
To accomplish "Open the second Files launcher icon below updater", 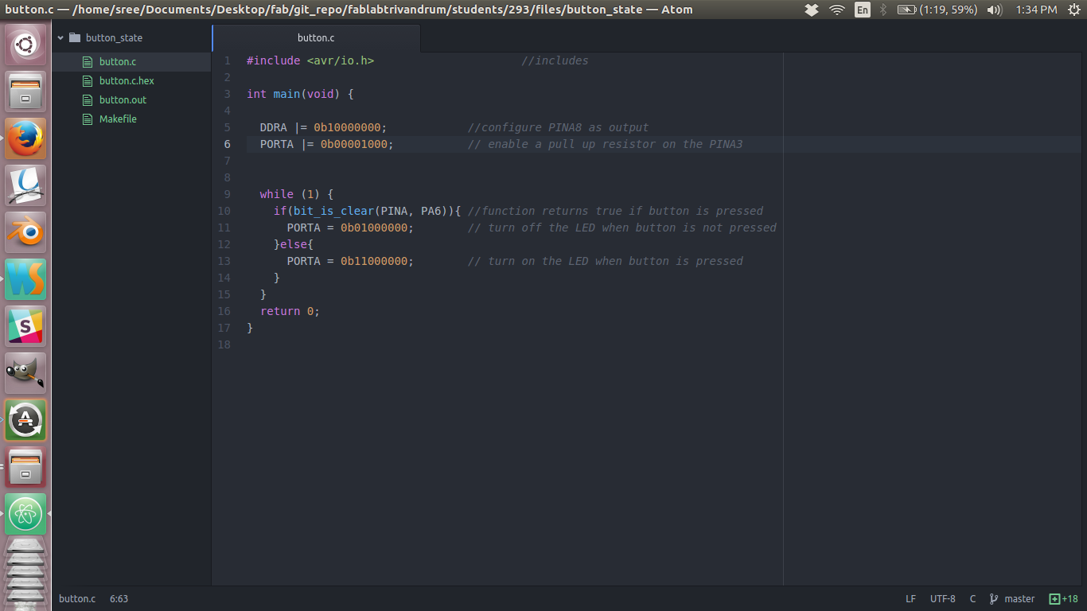I will click(26, 466).
